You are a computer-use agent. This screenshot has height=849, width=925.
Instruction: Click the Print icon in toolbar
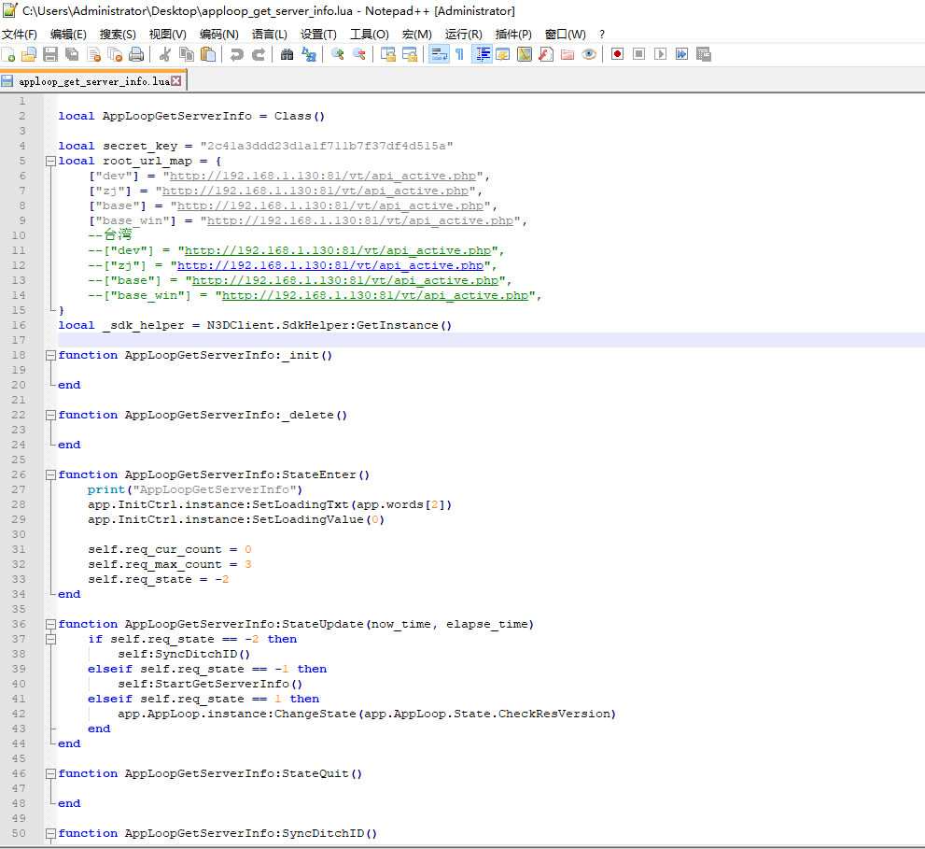(136, 55)
